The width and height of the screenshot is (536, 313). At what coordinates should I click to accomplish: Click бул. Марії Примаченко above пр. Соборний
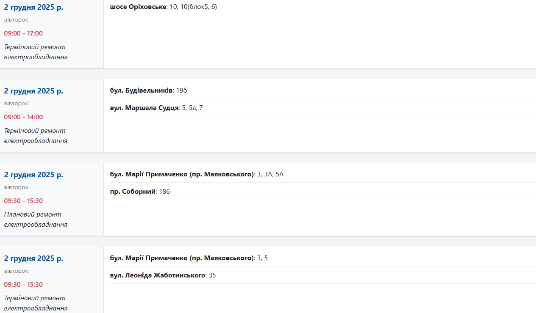coord(182,174)
